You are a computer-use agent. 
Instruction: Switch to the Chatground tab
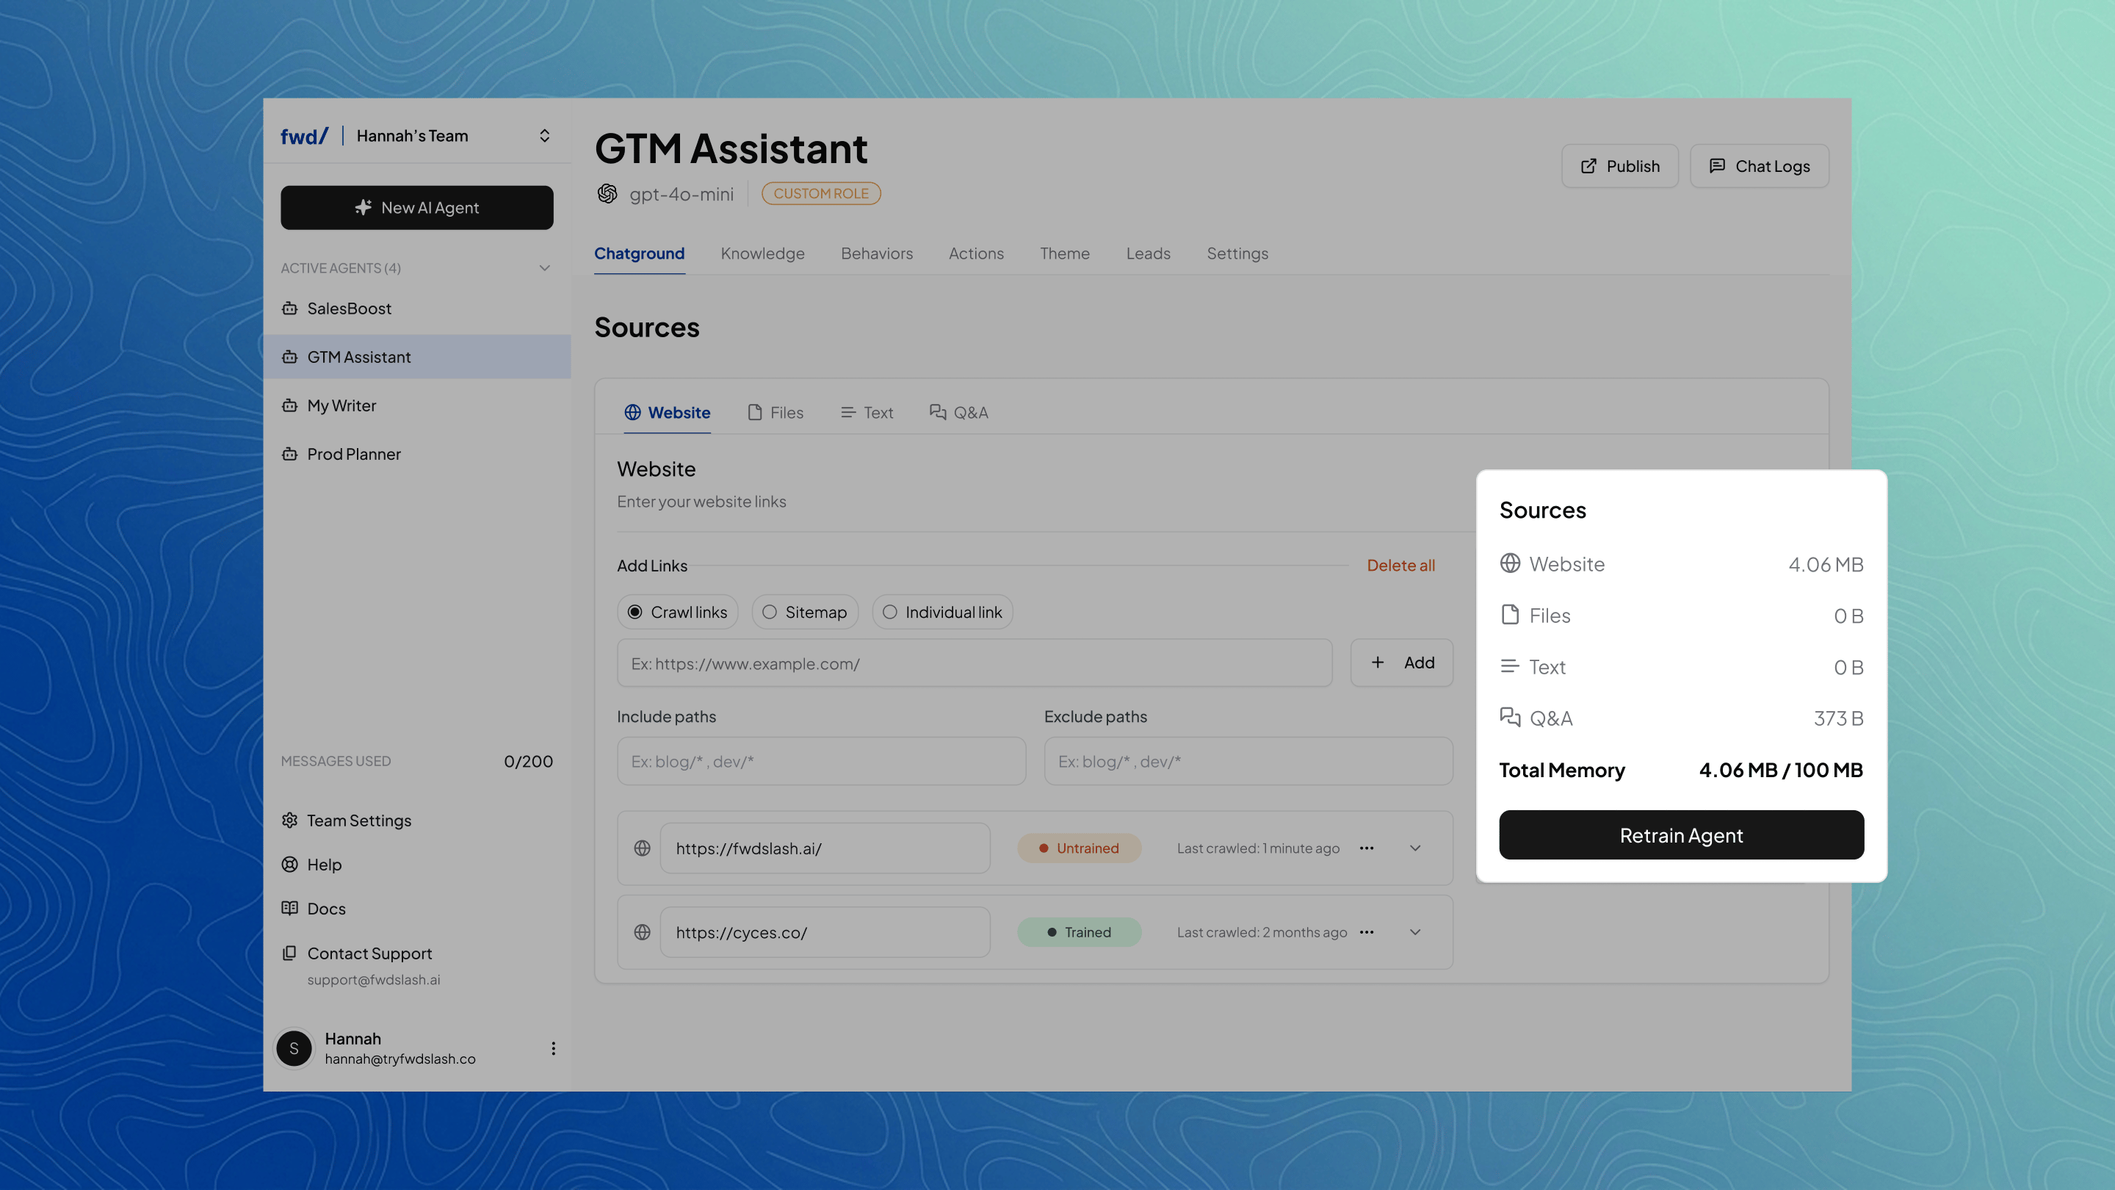click(640, 253)
